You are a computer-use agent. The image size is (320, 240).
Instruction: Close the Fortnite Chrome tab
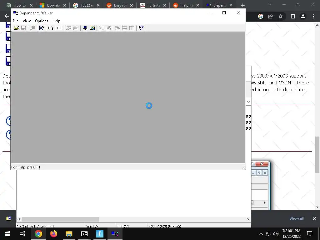click(x=165, y=5)
